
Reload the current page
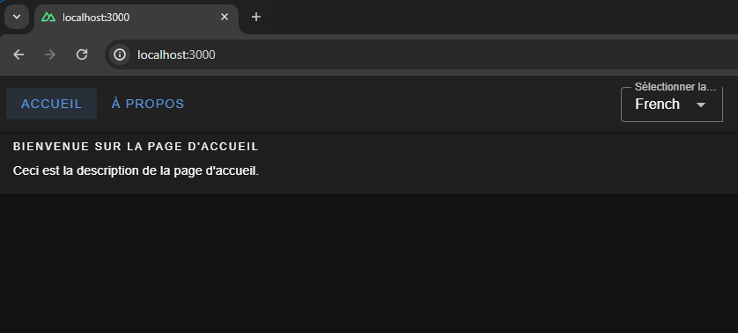82,55
